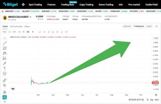
Task: Click the TradingView logo badge
Action: (13, 89)
